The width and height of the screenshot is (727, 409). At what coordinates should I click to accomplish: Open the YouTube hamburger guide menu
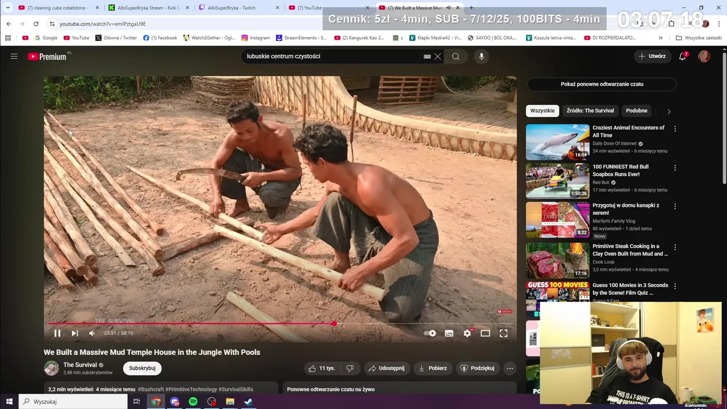14,56
